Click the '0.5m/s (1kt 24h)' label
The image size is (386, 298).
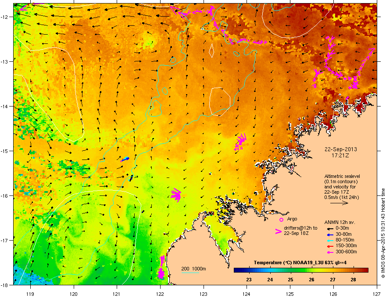point(341,197)
